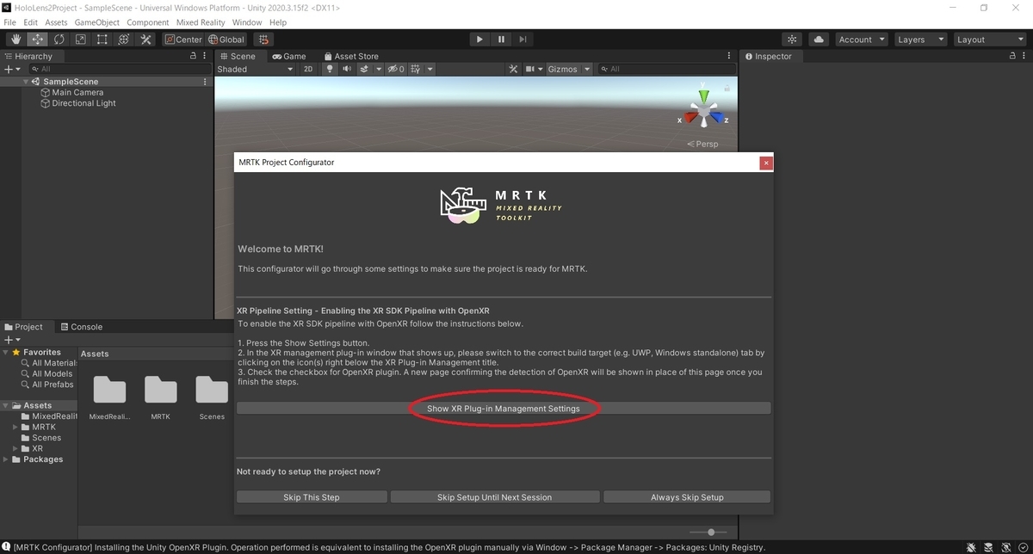Screen dimensions: 1033x554
Task: Open the Assets menu
Action: (56, 22)
